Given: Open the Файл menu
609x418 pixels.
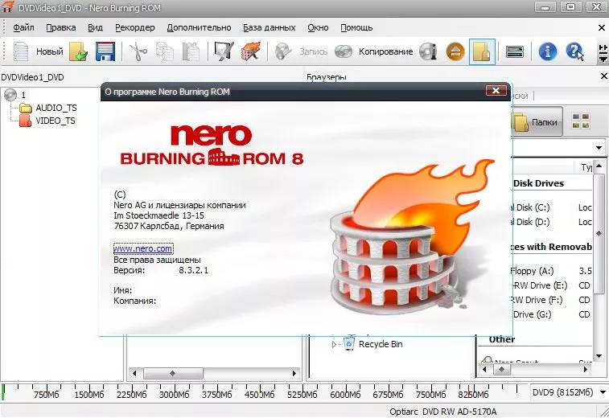Looking at the screenshot, I should 23,27.
